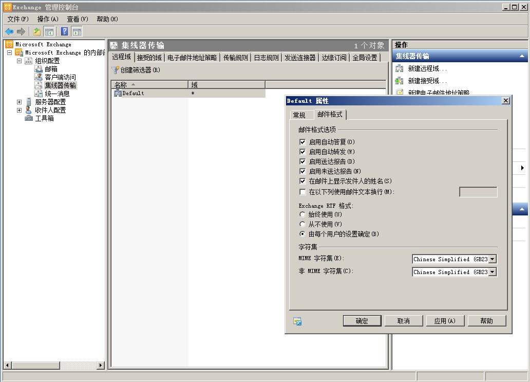Open the 帮助 menu in the menu bar
Screen dimensions: 530x382
107,19
